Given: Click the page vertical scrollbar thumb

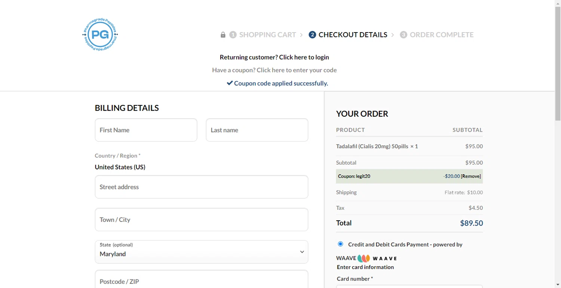Looking at the screenshot, I should pos(558,64).
